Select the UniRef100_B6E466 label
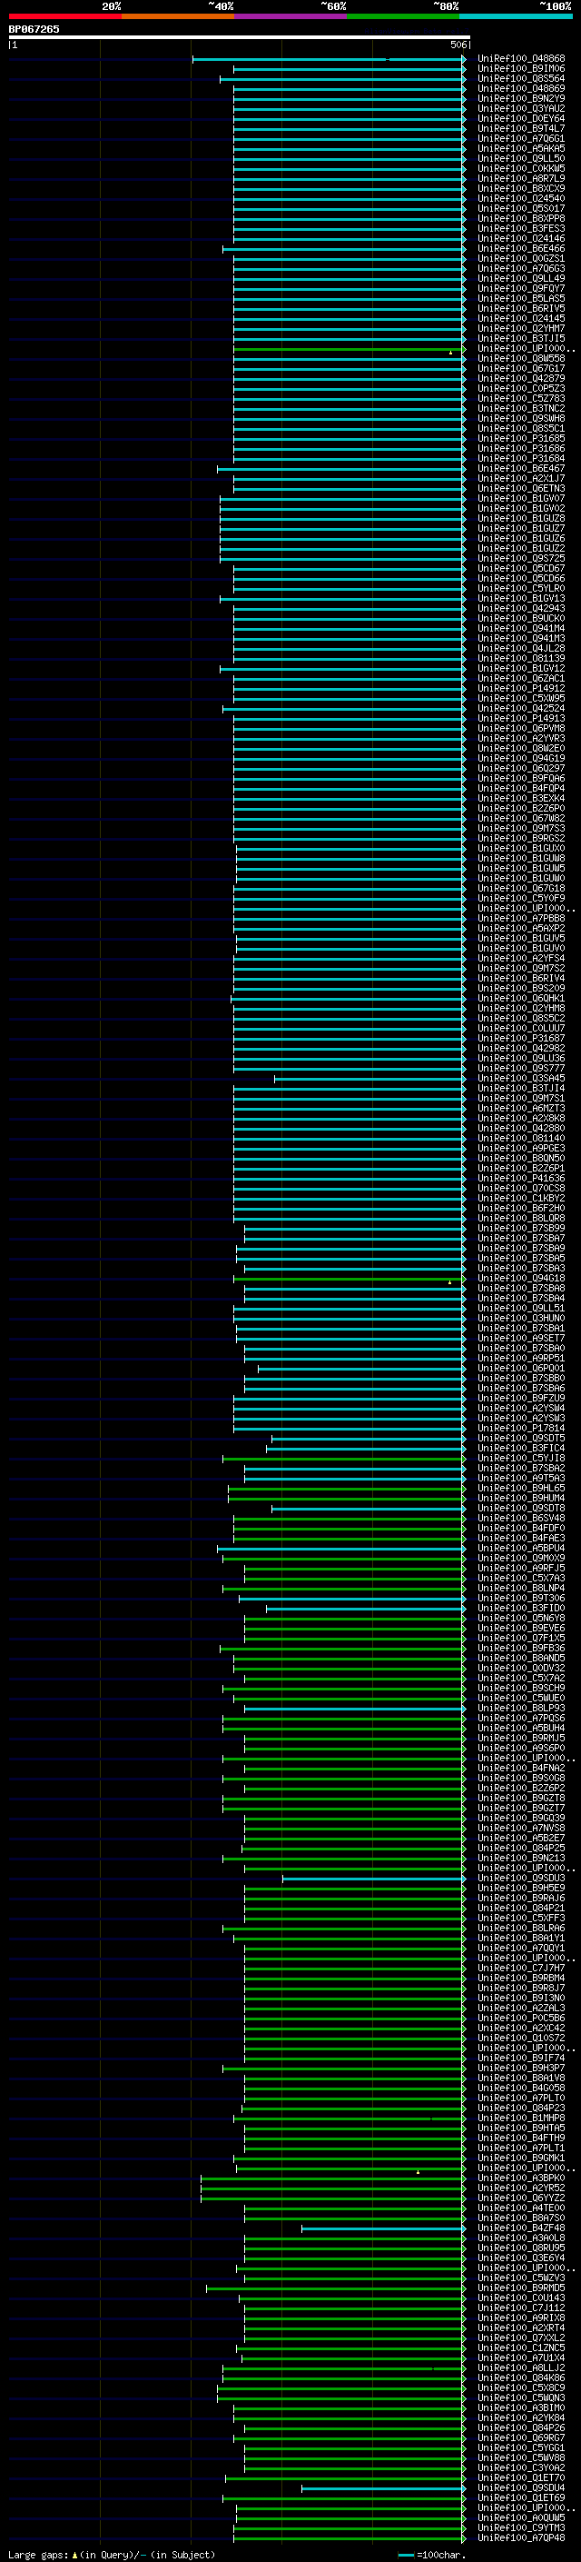The image size is (581, 2562). coord(521,249)
